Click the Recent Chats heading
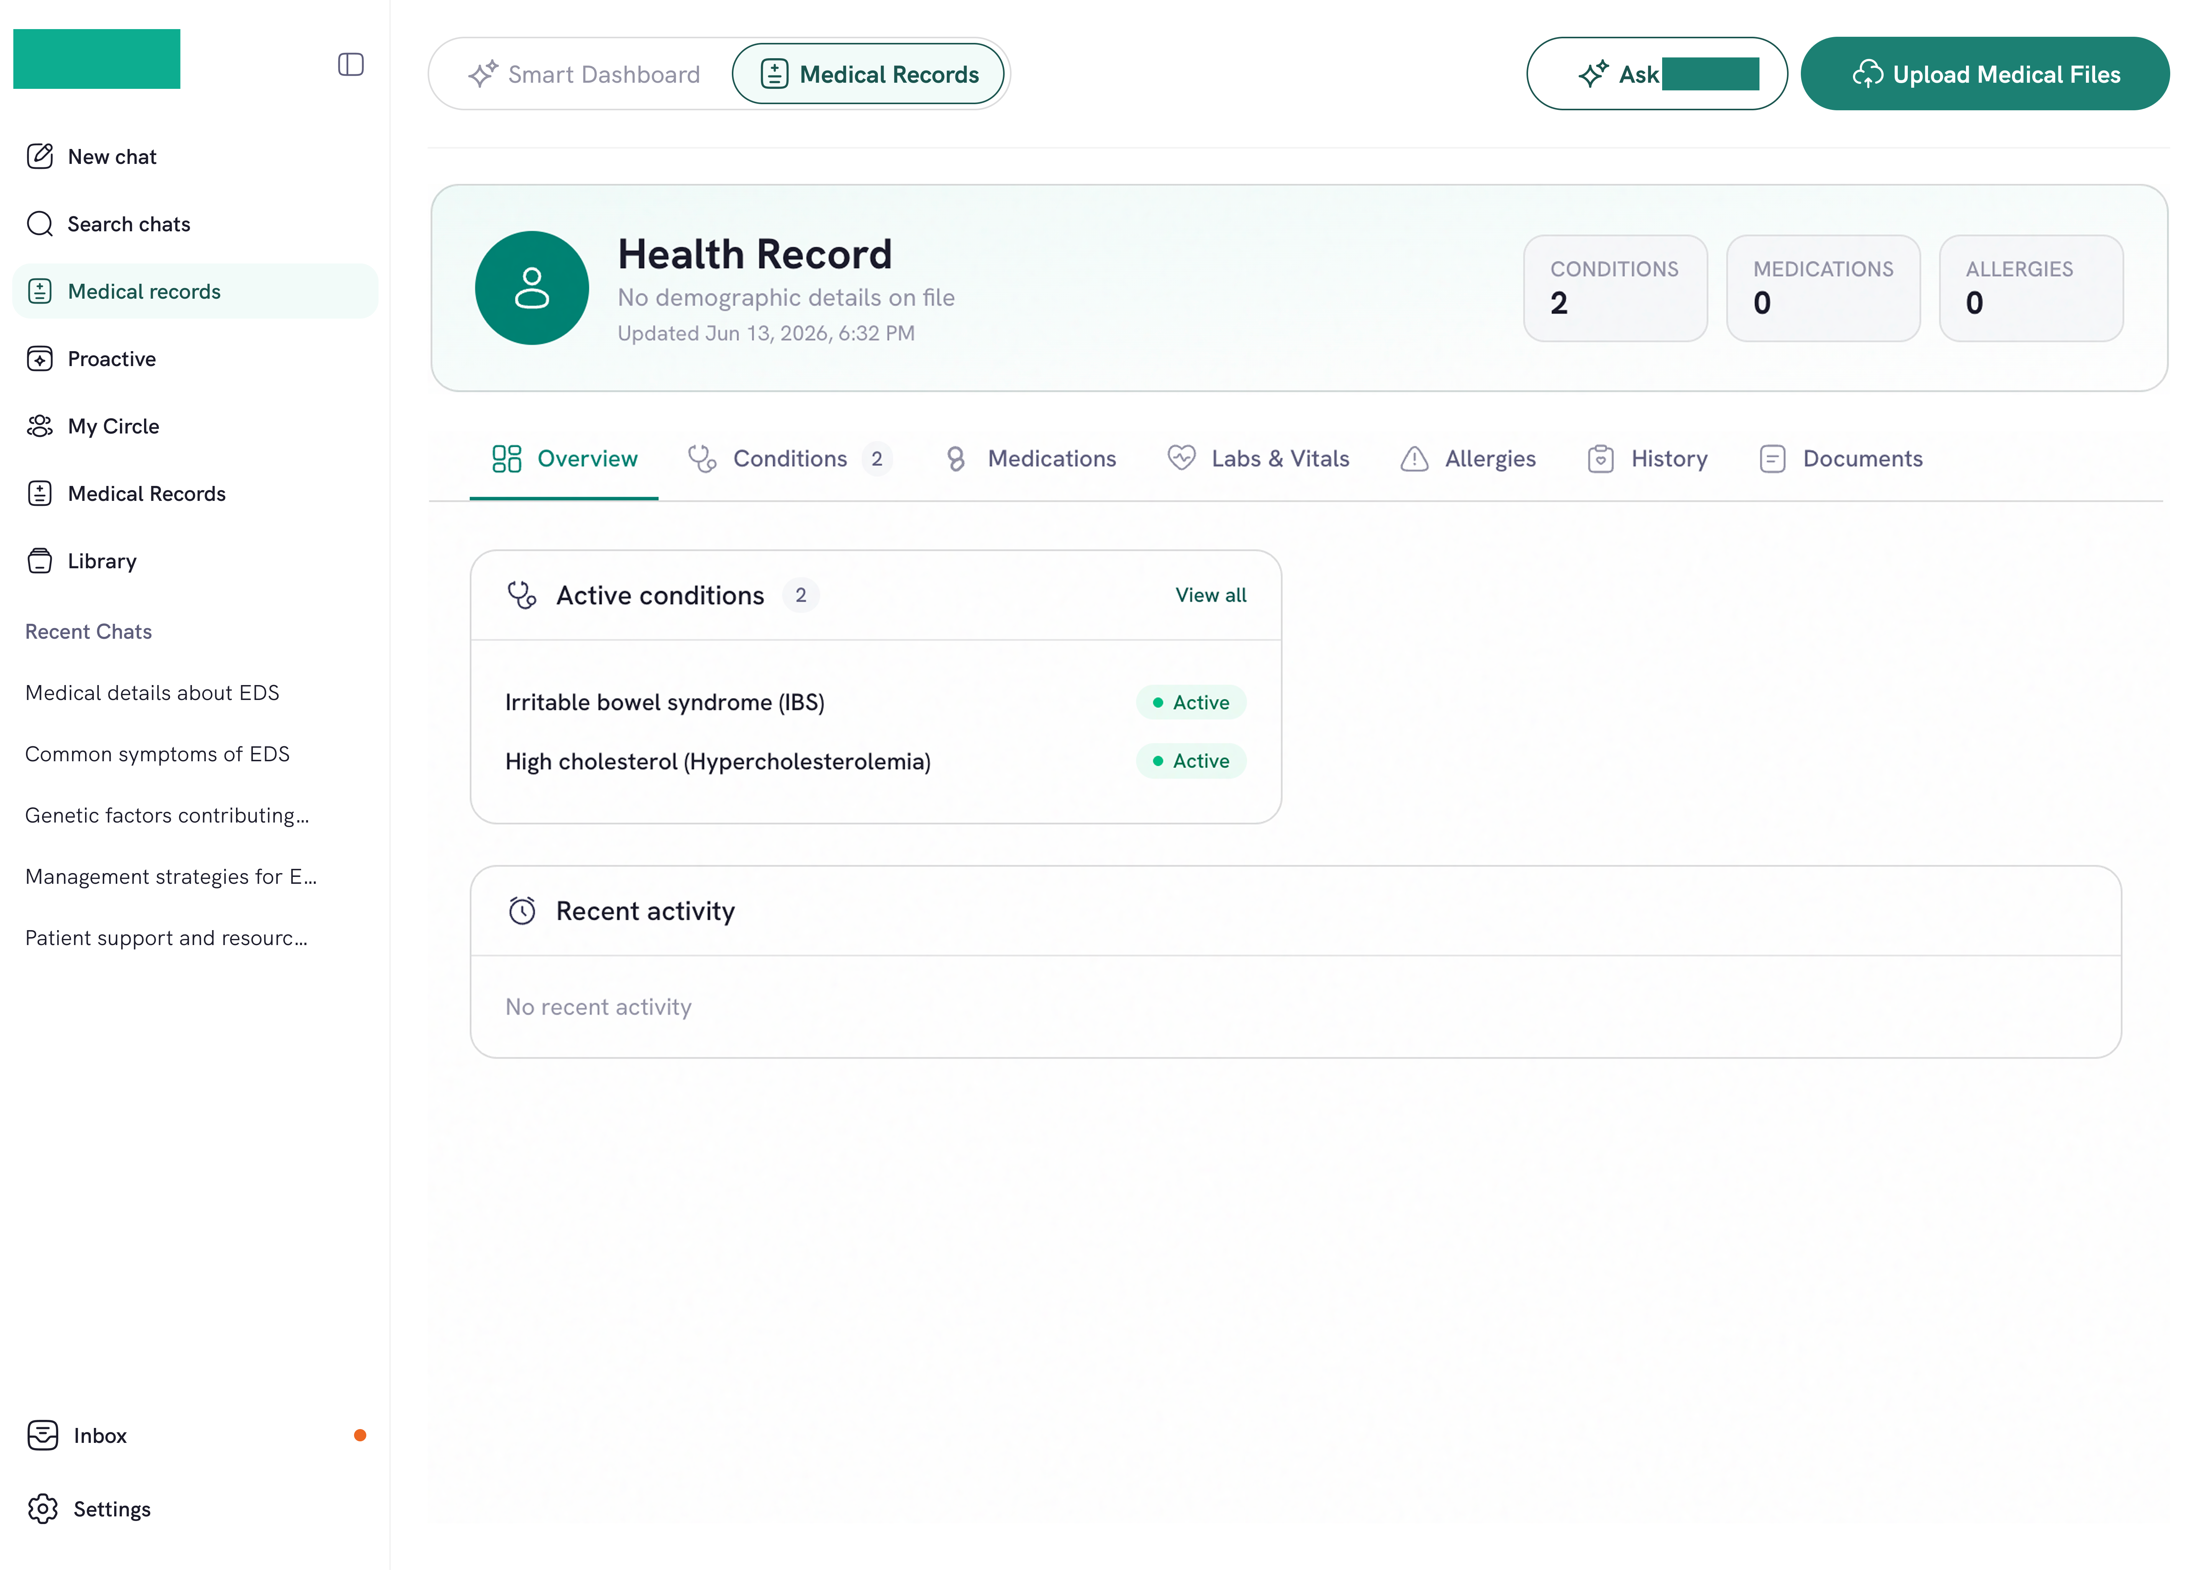Screen dimensions: 2207x1570 (88, 631)
